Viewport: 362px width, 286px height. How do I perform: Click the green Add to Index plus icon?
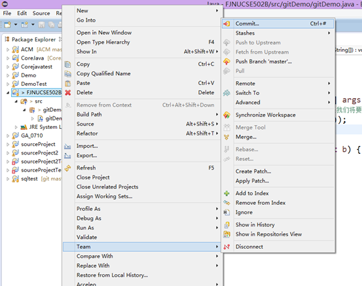coord(226,193)
